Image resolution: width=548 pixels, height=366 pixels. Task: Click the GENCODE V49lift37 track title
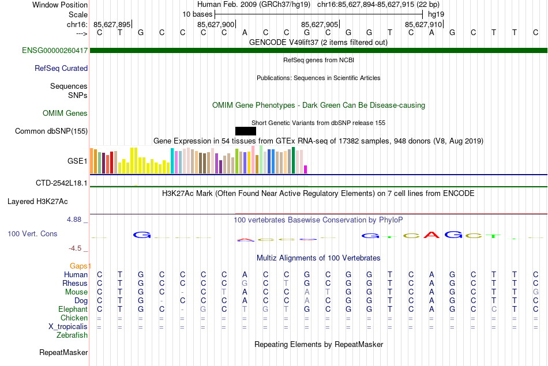pos(318,42)
